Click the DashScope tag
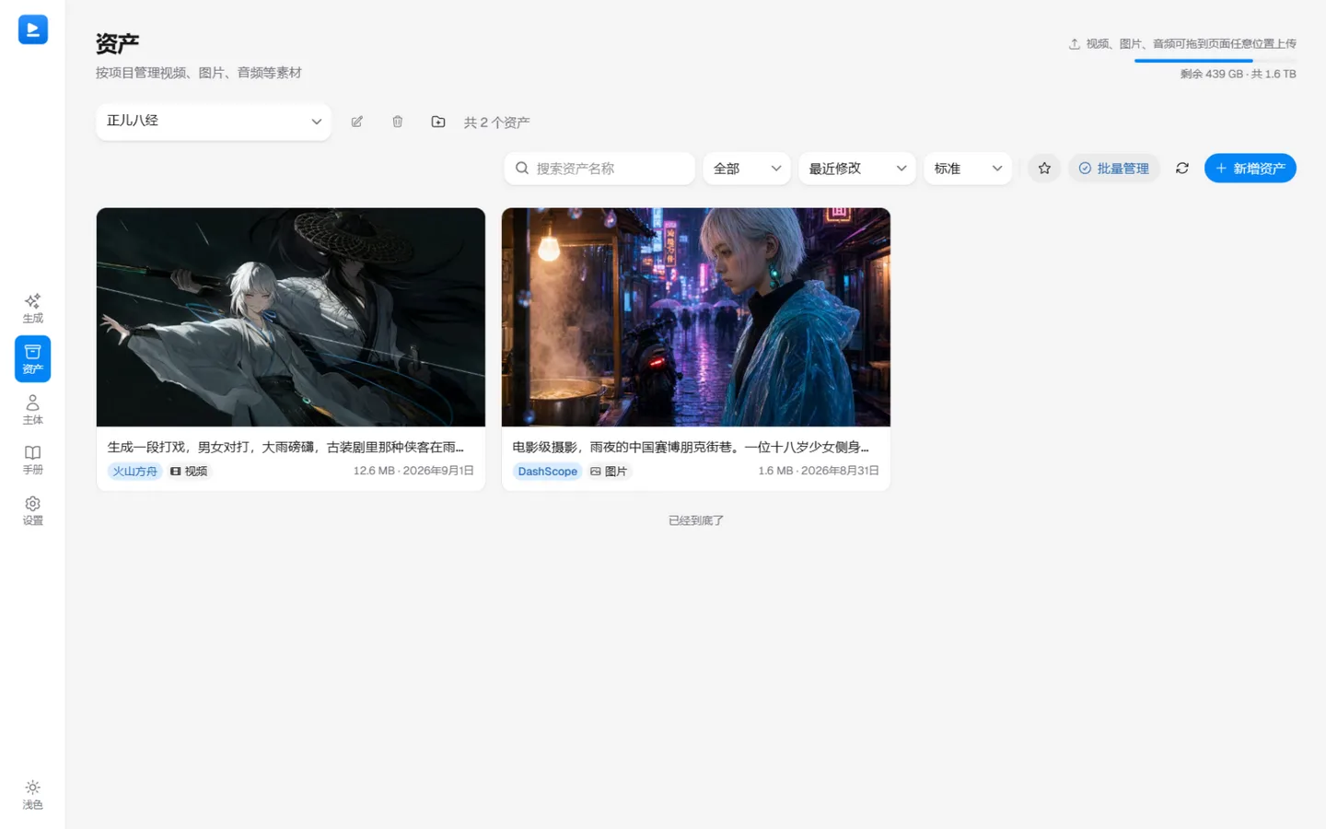 548,472
